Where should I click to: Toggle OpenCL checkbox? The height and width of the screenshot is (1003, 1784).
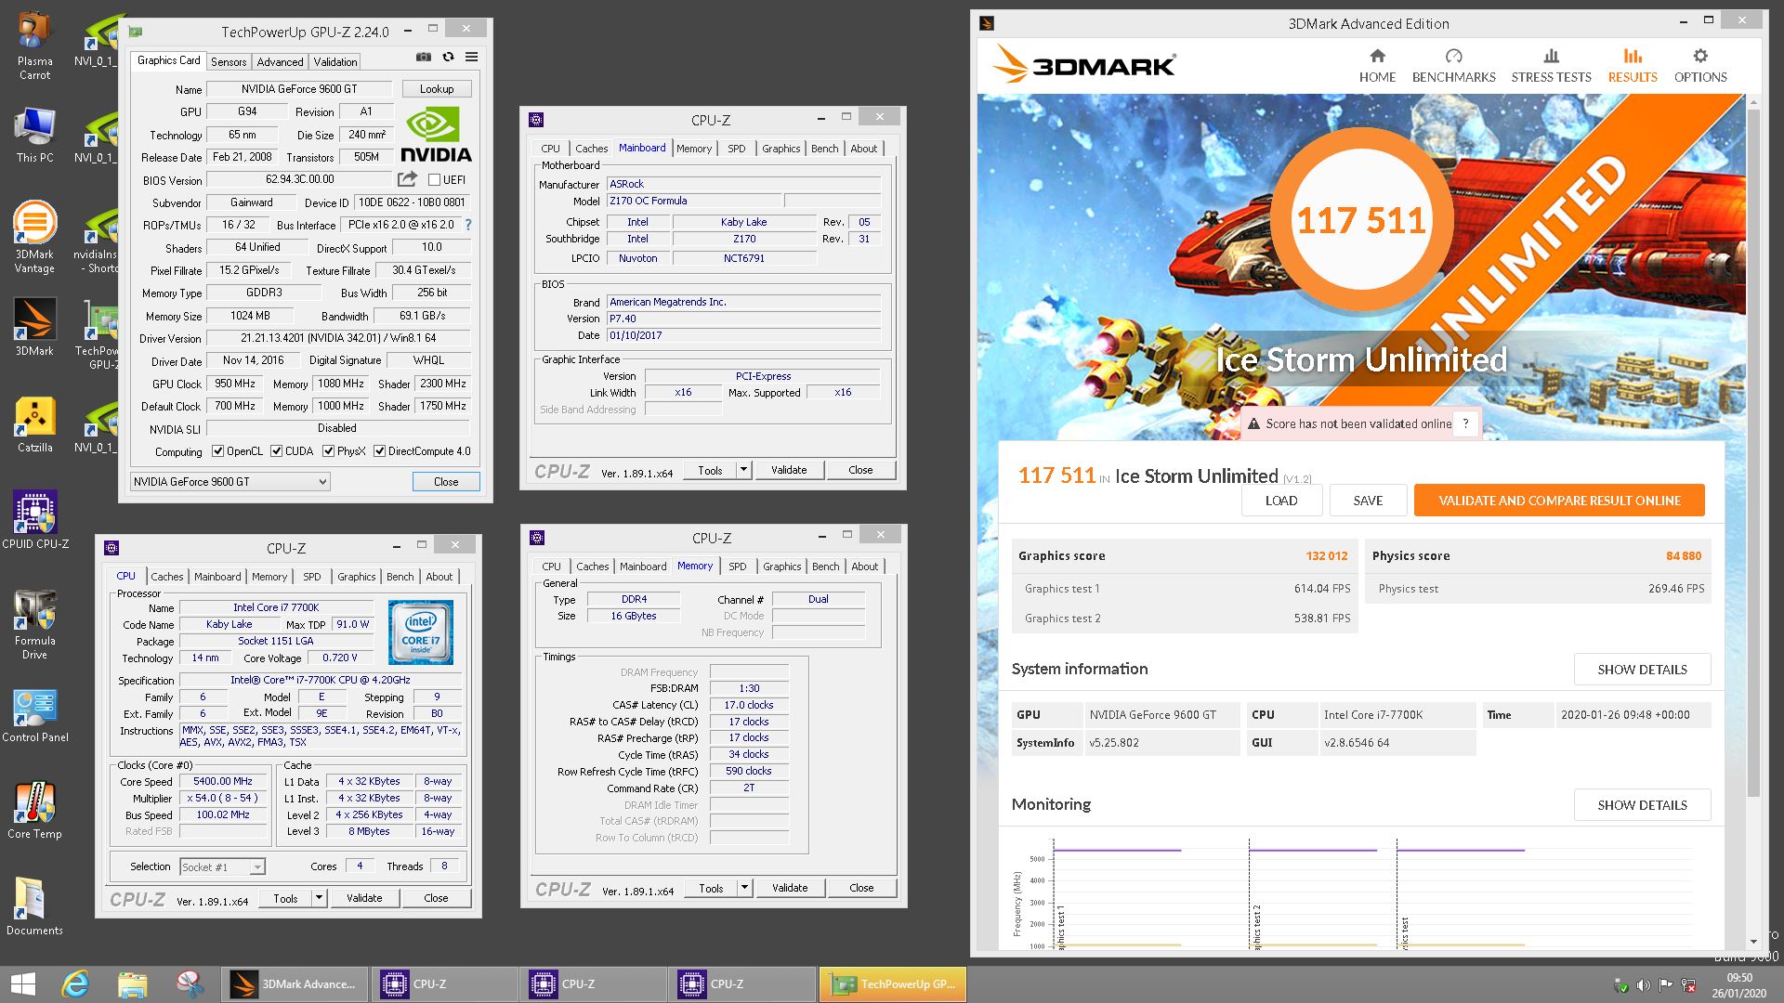point(217,451)
